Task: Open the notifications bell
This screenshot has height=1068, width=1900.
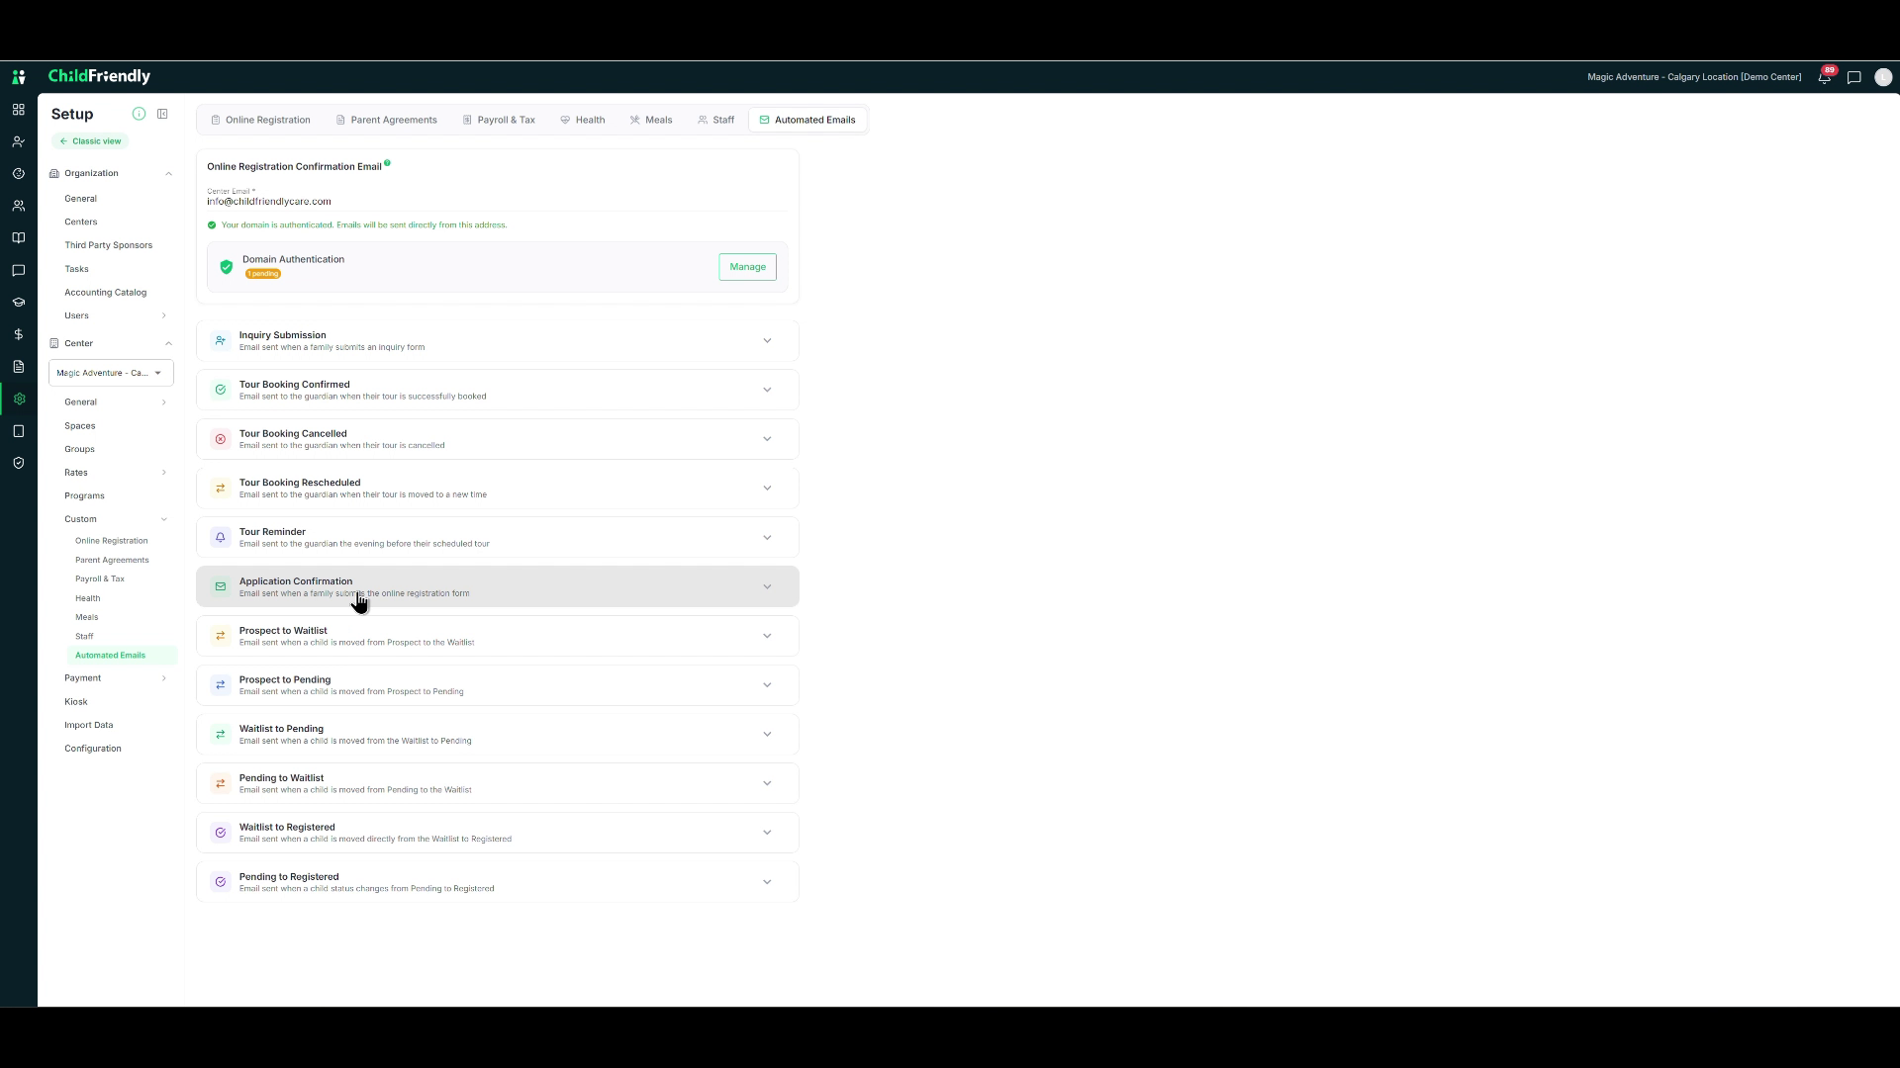Action: pyautogui.click(x=1824, y=77)
